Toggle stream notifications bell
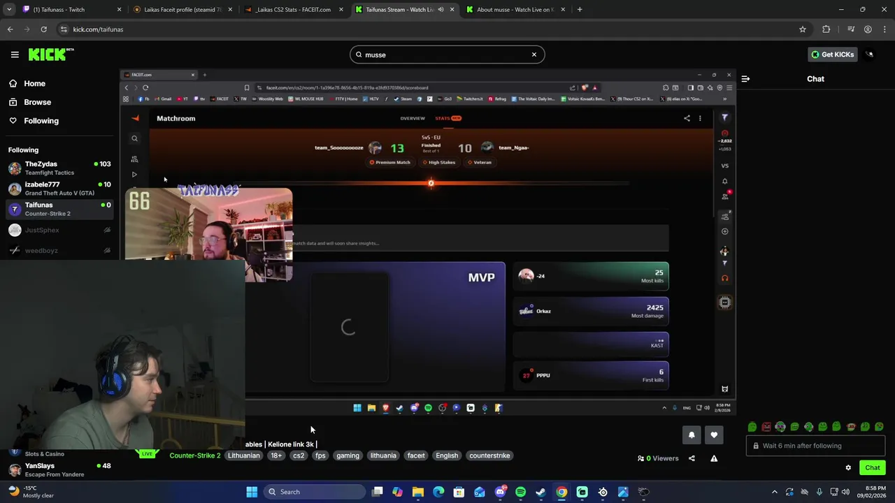The height and width of the screenshot is (503, 895). [692, 435]
